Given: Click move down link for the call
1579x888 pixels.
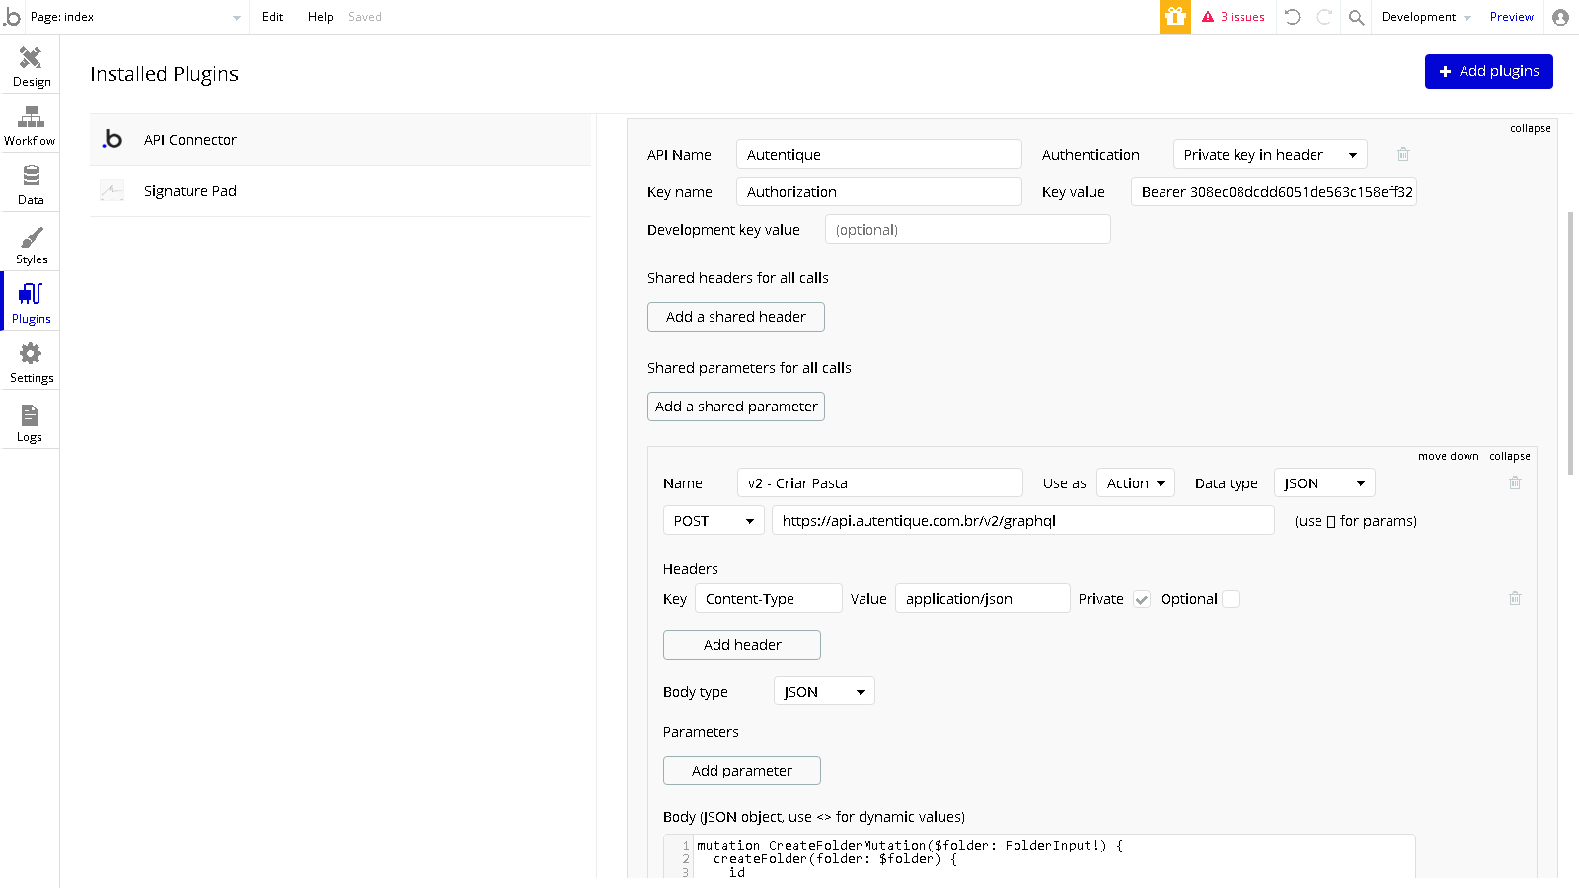Looking at the screenshot, I should pos(1448,456).
